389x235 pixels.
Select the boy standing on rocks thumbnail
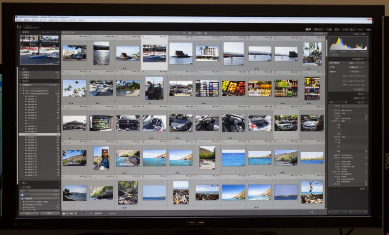[x=312, y=192]
